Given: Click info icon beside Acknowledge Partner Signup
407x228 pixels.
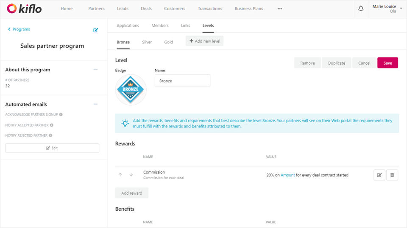Looking at the screenshot, I should pyautogui.click(x=61, y=114).
